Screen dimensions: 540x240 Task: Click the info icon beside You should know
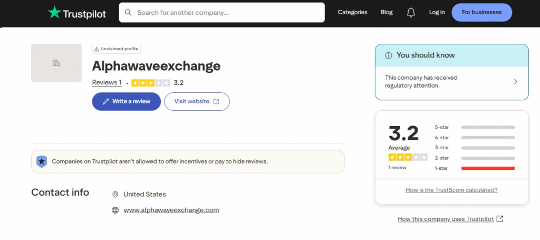(x=389, y=55)
